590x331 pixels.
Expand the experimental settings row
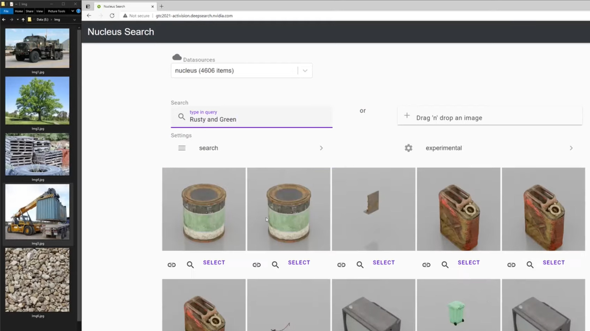pyautogui.click(x=490, y=148)
